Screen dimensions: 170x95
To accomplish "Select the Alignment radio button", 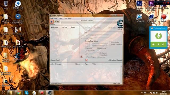I will click(x=100, y=53).
